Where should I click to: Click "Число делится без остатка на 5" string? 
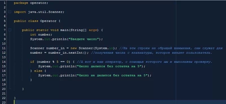pyautogui.click(x=109, y=66)
